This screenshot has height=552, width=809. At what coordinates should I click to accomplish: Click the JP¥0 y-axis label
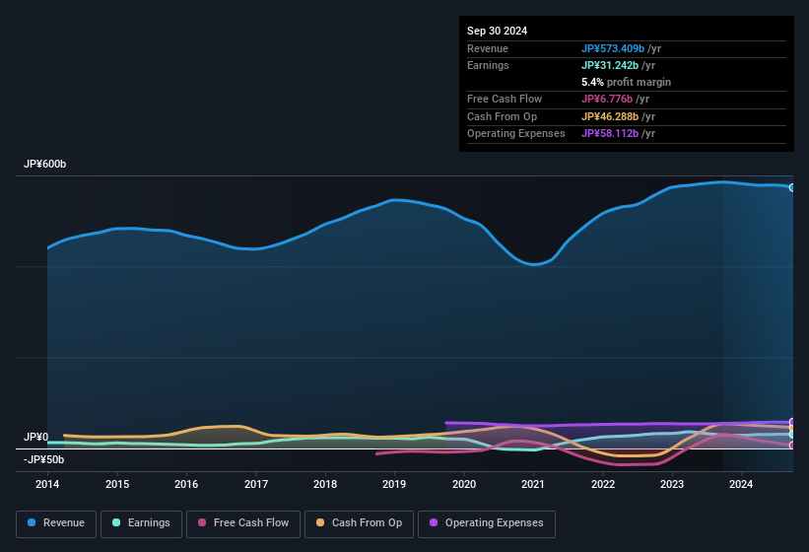[x=35, y=437]
